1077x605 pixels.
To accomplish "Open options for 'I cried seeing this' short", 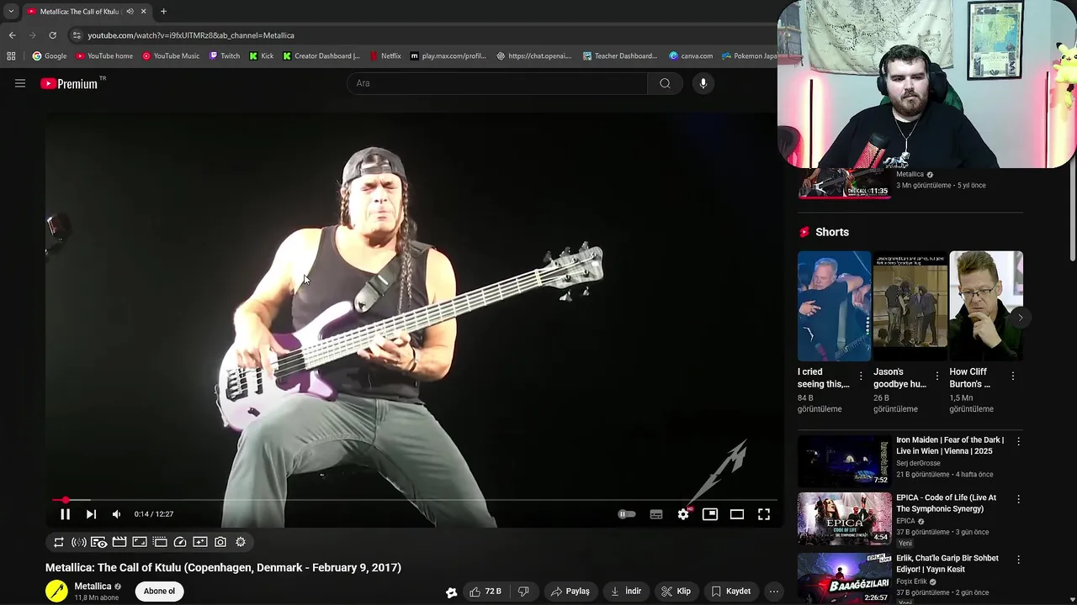I will (x=861, y=376).
